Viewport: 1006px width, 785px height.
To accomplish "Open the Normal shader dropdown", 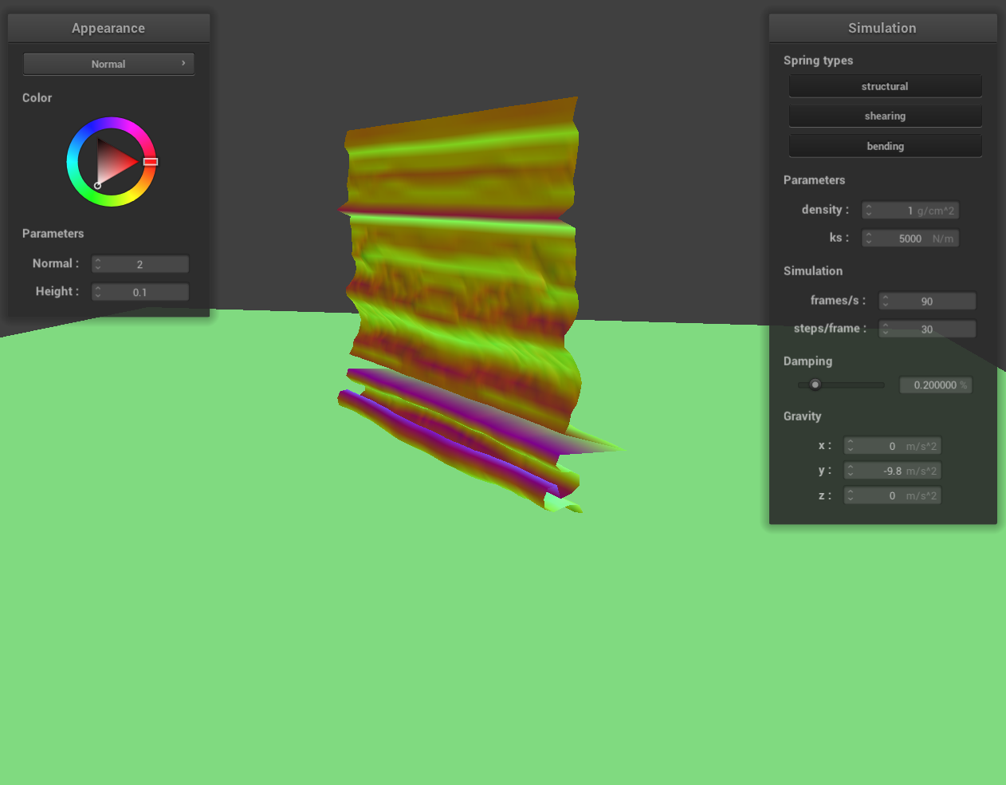I will tap(108, 64).
